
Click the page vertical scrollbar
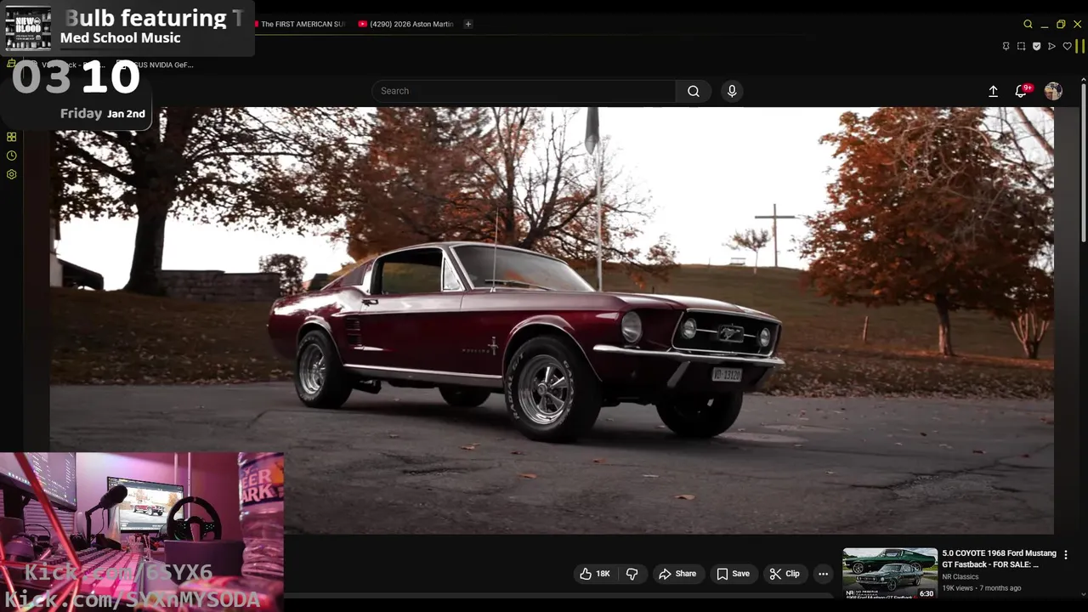[x=1083, y=161]
